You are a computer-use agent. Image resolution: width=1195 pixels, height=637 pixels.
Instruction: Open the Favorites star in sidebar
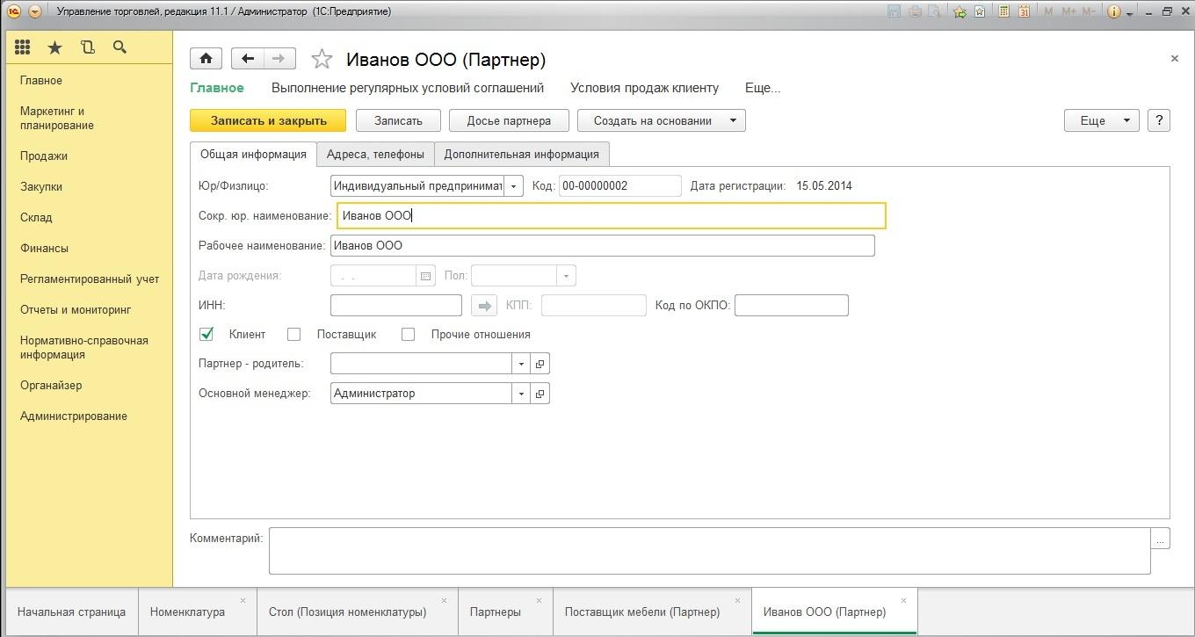click(x=54, y=47)
